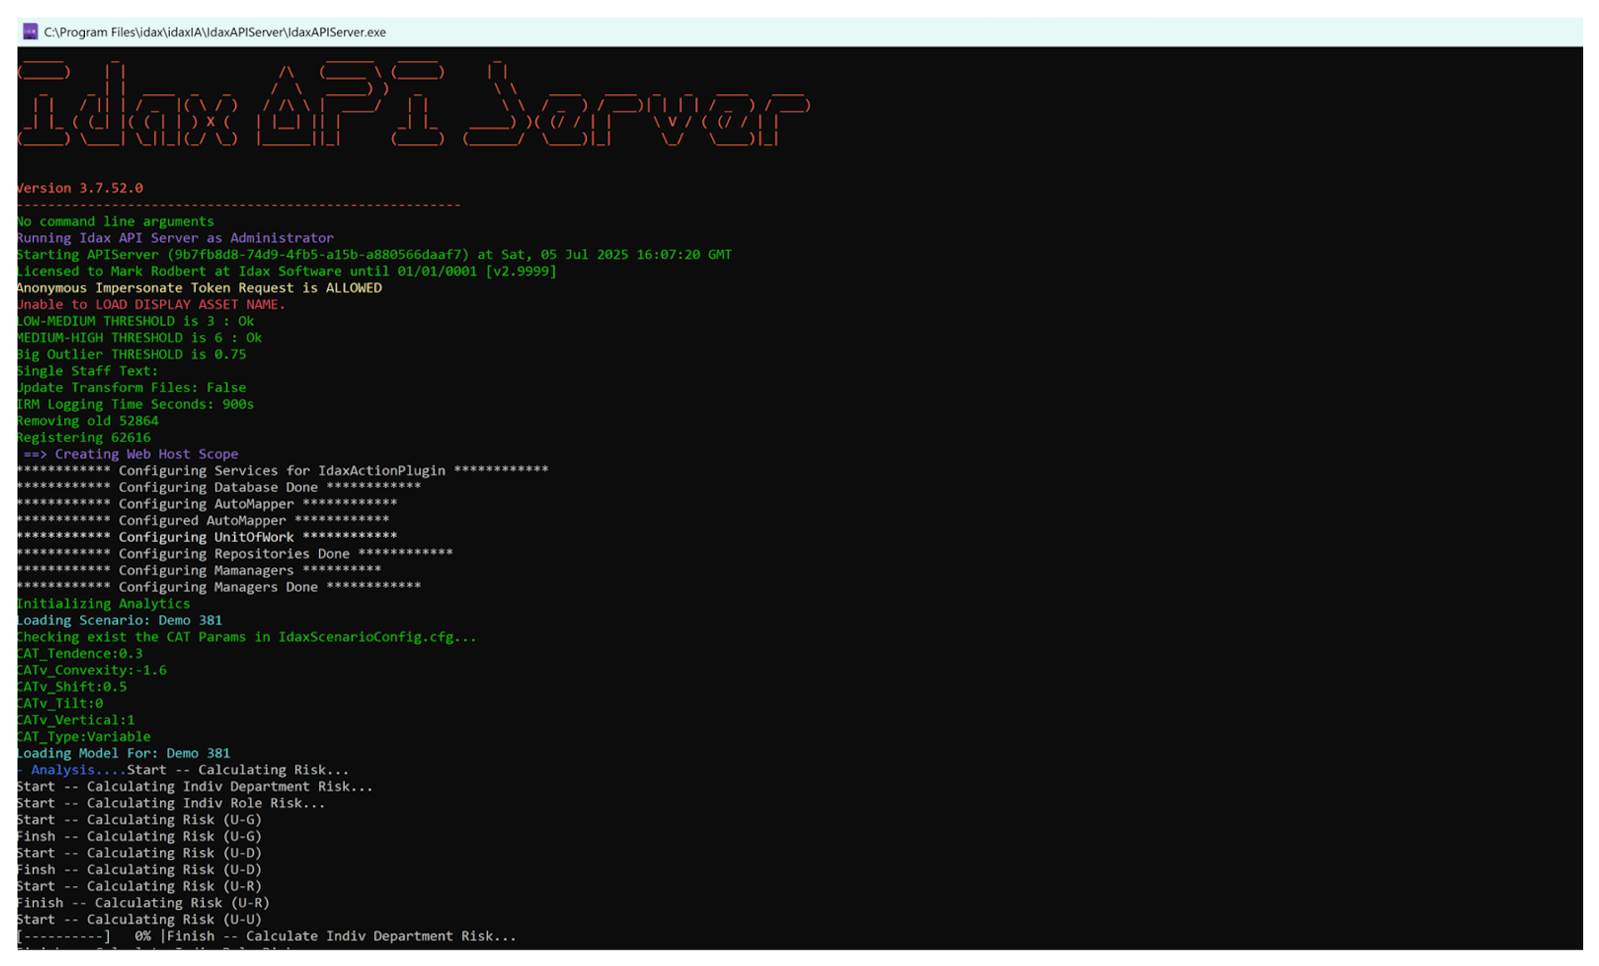Click the 'Running Idax API Server as Administrator' line

point(175,238)
